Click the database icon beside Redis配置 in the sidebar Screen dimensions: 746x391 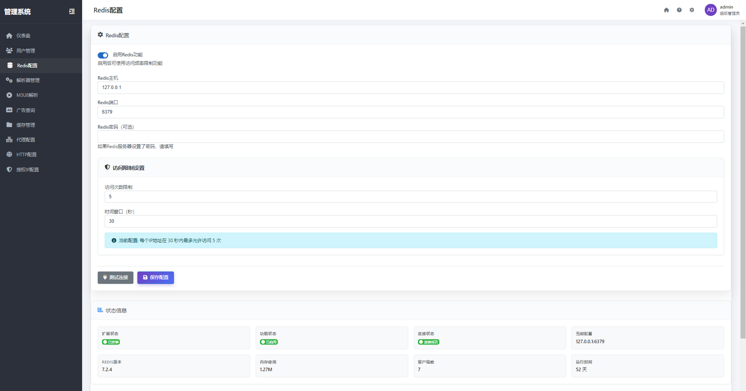[10, 65]
